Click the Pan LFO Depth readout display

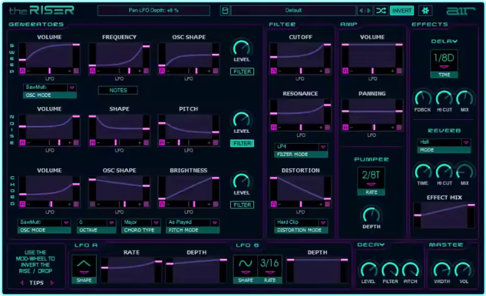pyautogui.click(x=154, y=10)
